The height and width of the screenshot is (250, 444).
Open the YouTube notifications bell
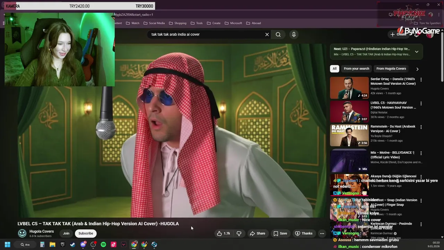point(417,34)
